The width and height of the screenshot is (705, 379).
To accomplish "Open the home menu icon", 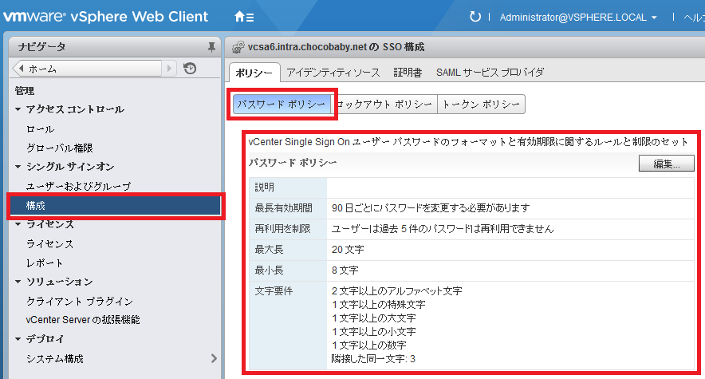I will (244, 17).
